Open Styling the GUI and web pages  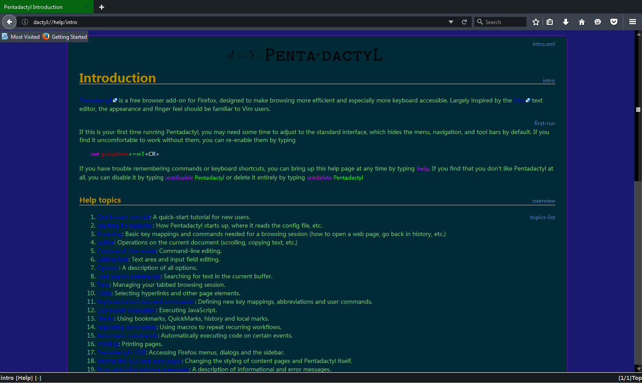pyautogui.click(x=140, y=361)
